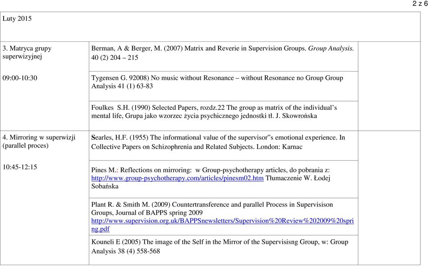Click the Foulkes S.H. (1990) reference
The image size is (428, 266).
[x=214, y=108]
